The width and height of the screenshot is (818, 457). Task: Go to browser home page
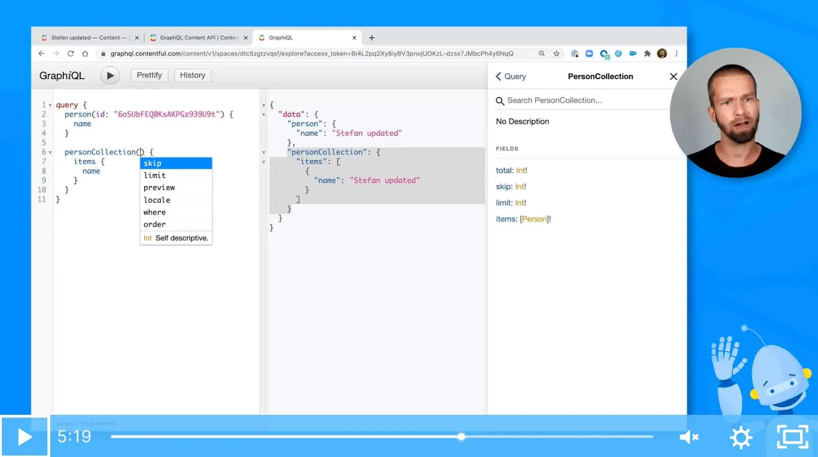[85, 54]
